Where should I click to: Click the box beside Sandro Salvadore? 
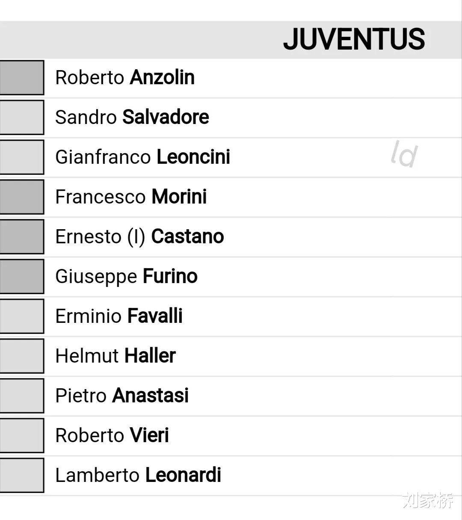(x=21, y=117)
